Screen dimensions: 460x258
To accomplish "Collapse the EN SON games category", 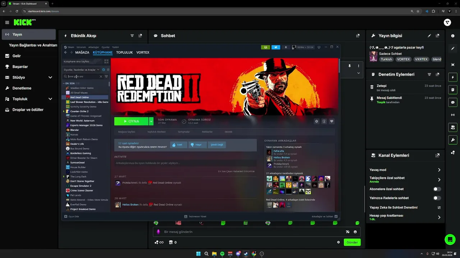I will pyautogui.click(x=64, y=83).
